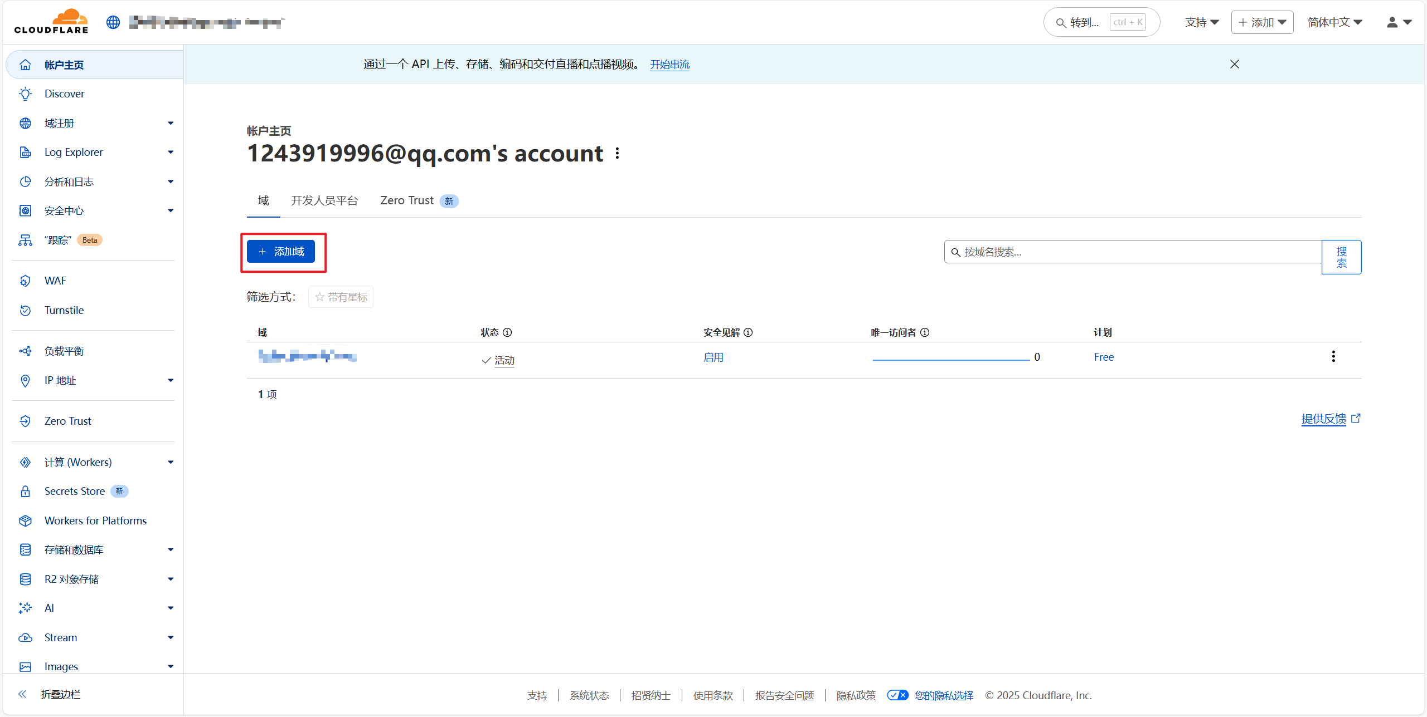Expand the Stream section arrow
The width and height of the screenshot is (1427, 717).
coord(171,637)
